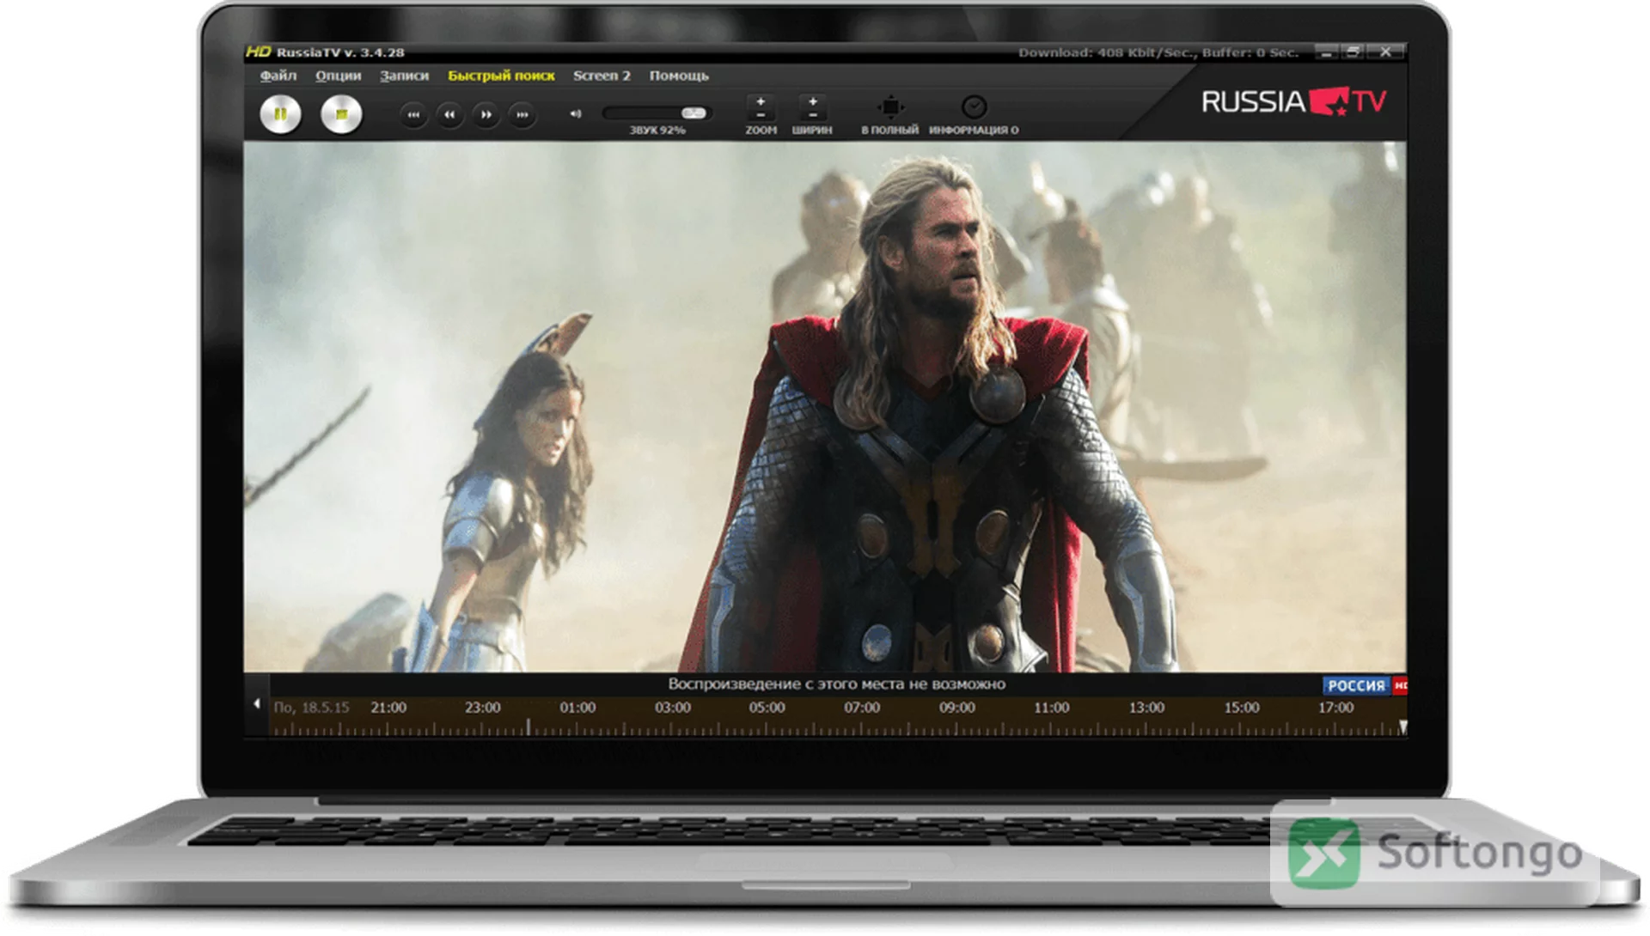Stop the stream with the round stop button

[341, 114]
